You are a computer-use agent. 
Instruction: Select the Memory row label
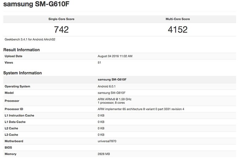click(x=10, y=154)
